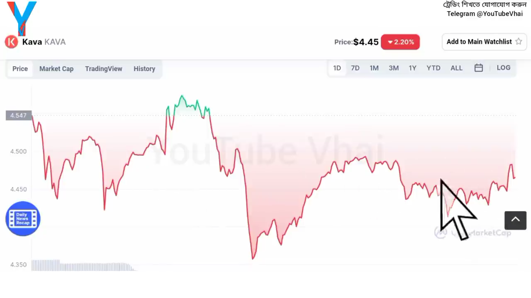This screenshot has height=298, width=531.
Task: Click the star icon in watchlist button
Action: pyautogui.click(x=519, y=41)
